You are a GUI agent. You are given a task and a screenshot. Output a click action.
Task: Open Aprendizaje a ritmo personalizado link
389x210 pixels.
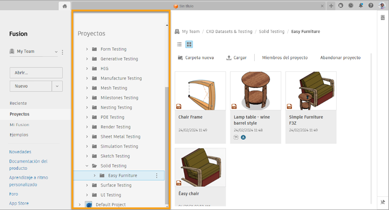pyautogui.click(x=29, y=181)
